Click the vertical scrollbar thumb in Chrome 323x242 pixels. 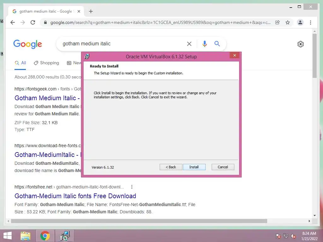pyautogui.click(x=314, y=55)
